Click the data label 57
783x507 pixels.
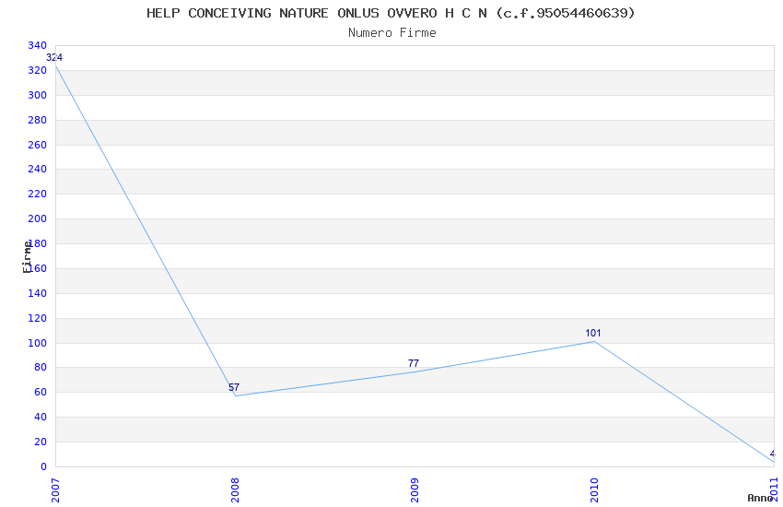(234, 387)
